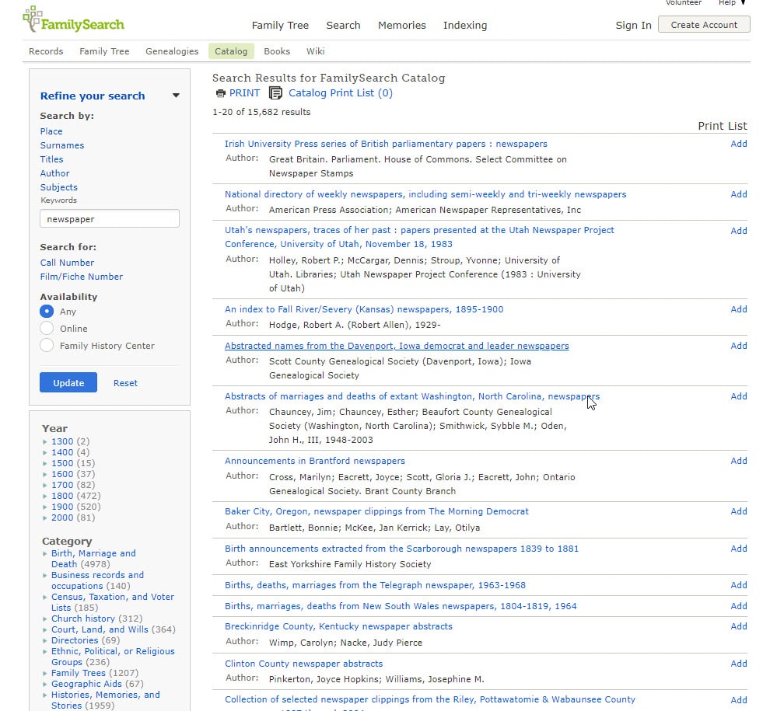The height and width of the screenshot is (711, 777).
Task: Open Abstracted names from Davenport, Iowa result
Action: [397, 346]
